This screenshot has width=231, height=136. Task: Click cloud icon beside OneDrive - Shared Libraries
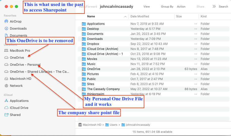[6, 72]
